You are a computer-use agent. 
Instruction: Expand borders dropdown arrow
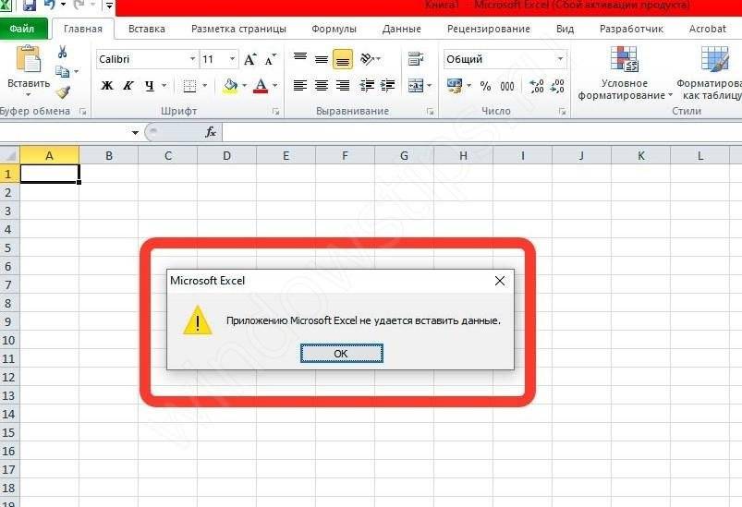pyautogui.click(x=204, y=86)
